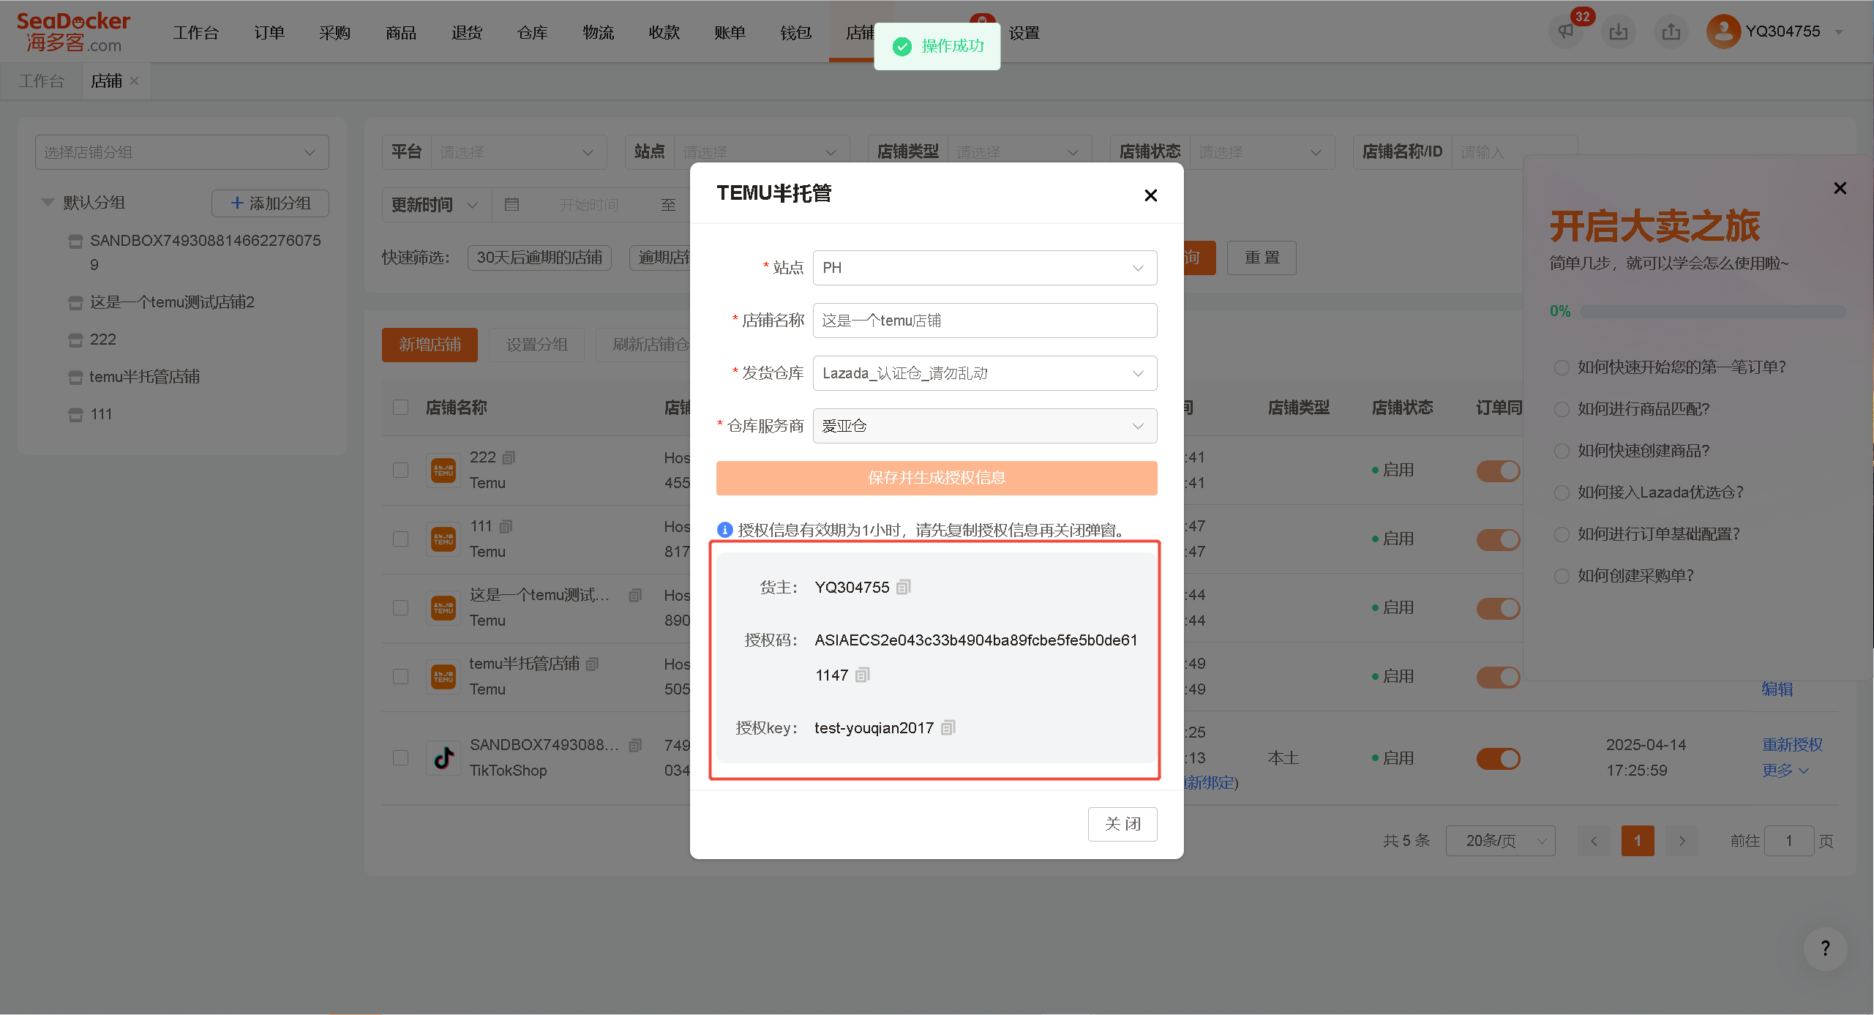Open the import tasks download icon
1874x1015 pixels.
point(1619,31)
